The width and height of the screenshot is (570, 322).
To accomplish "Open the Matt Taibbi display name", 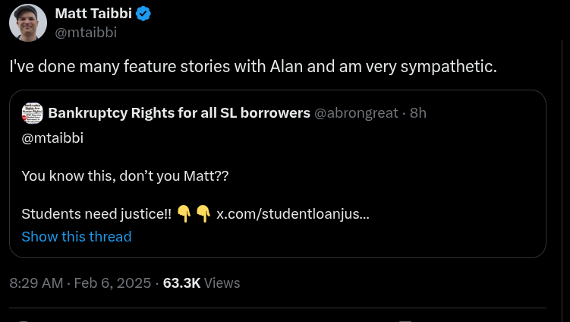I will pos(93,14).
